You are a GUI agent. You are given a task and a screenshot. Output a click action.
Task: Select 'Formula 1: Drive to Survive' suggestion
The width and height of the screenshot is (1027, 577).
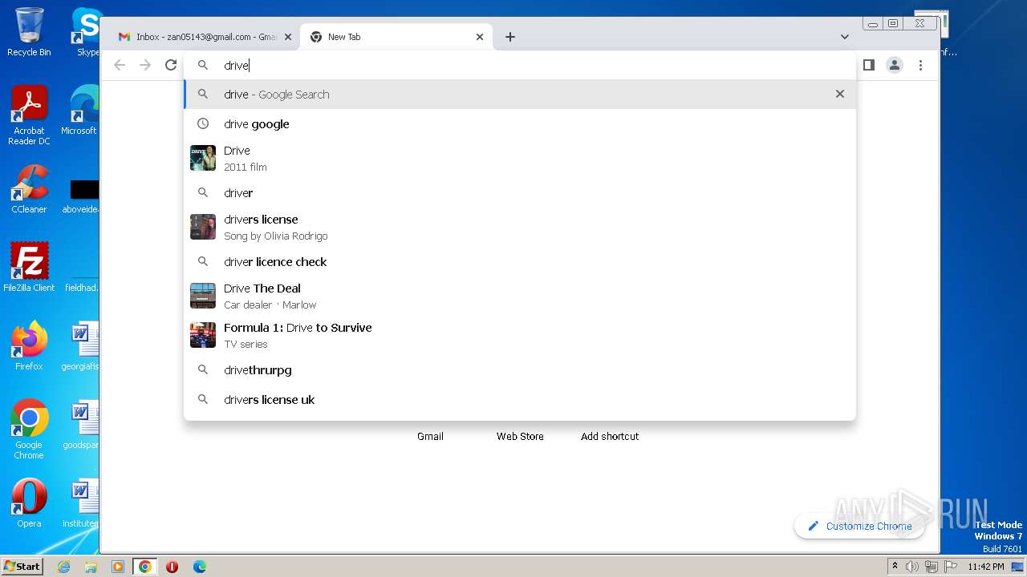[520, 336]
